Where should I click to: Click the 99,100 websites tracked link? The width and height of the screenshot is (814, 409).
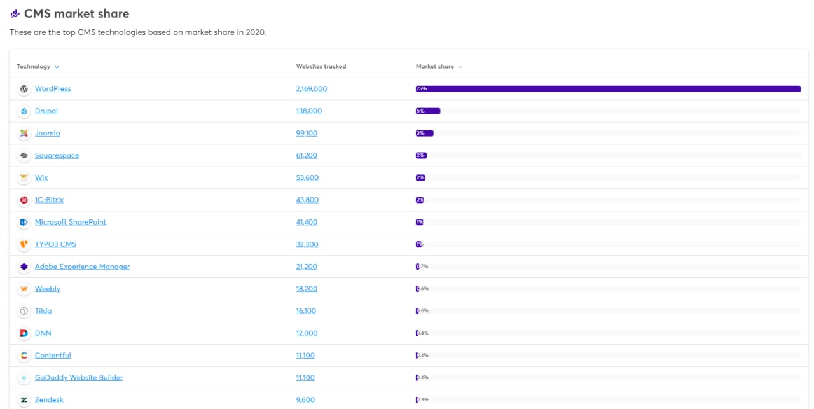(x=307, y=134)
